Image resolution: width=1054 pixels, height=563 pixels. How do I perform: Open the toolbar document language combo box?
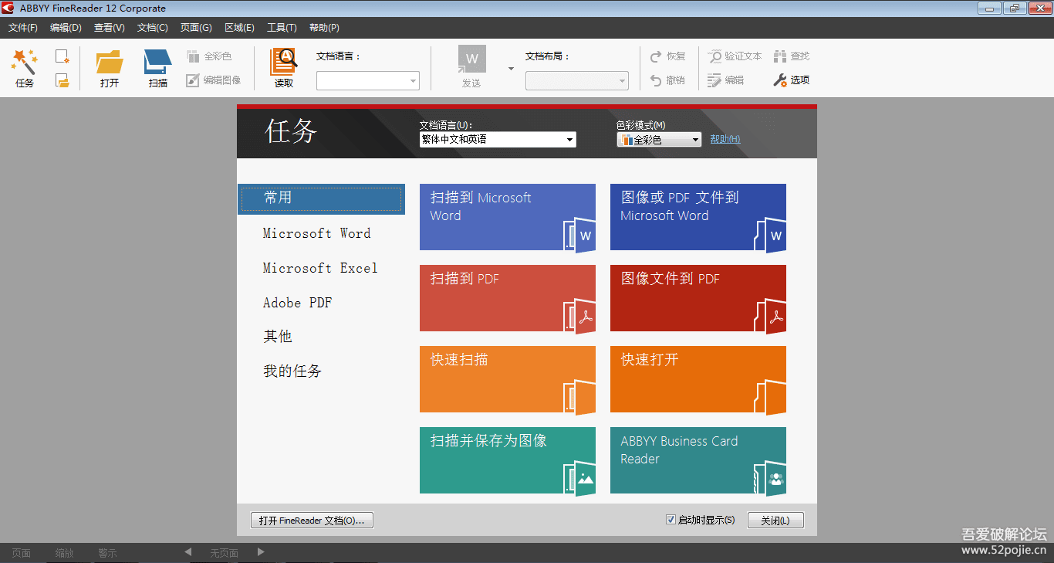pyautogui.click(x=368, y=80)
